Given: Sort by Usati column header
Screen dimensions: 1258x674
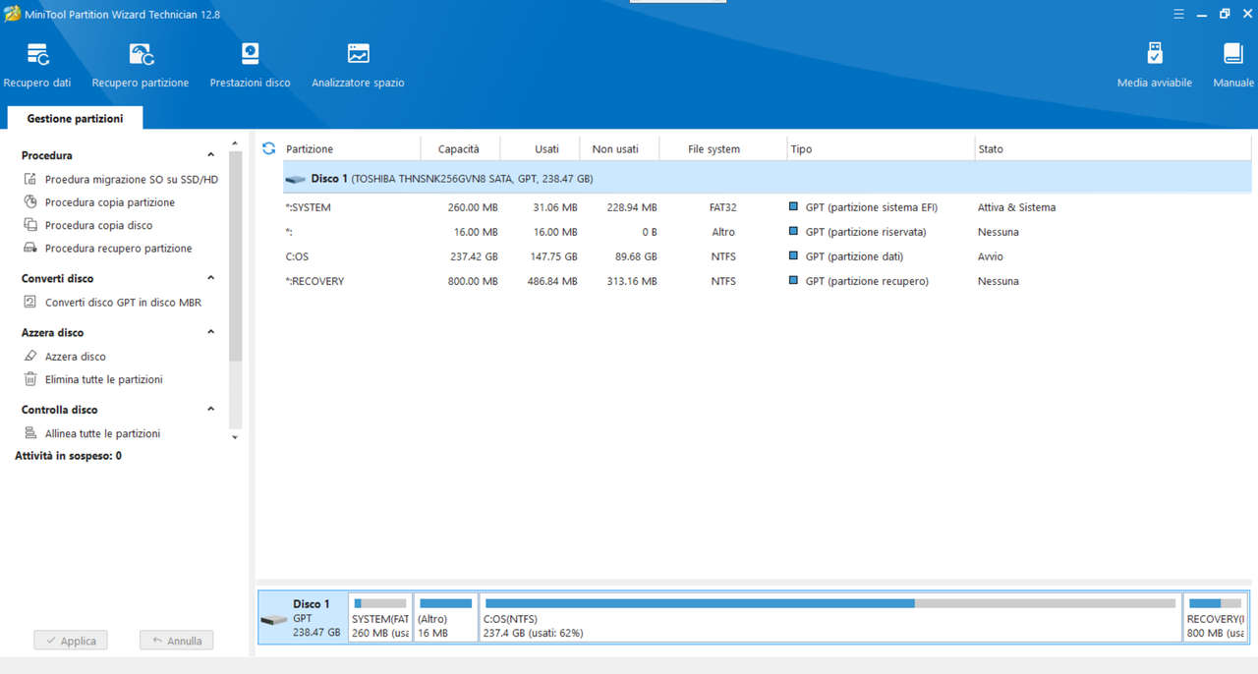Looking at the screenshot, I should 540,149.
